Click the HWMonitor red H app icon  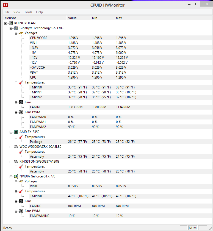tap(5, 5)
